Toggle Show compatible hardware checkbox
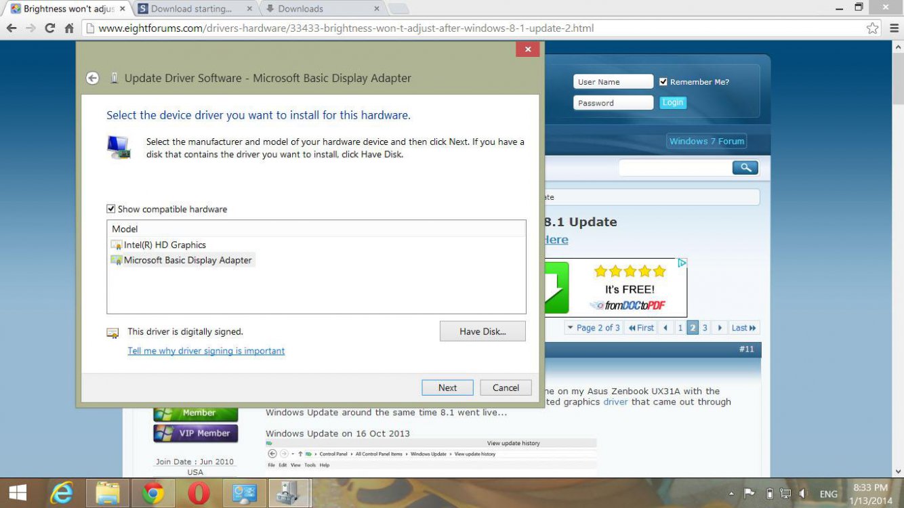Screen dimensions: 904x508 pos(111,209)
